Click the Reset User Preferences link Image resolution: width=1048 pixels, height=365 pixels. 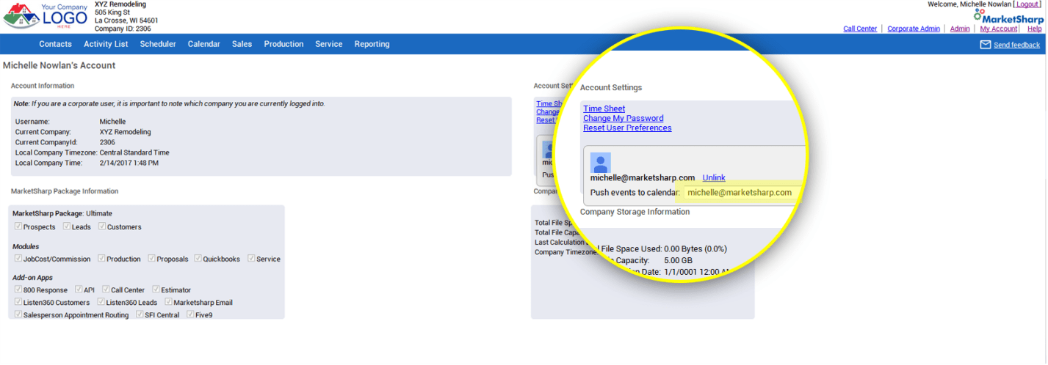pos(627,128)
